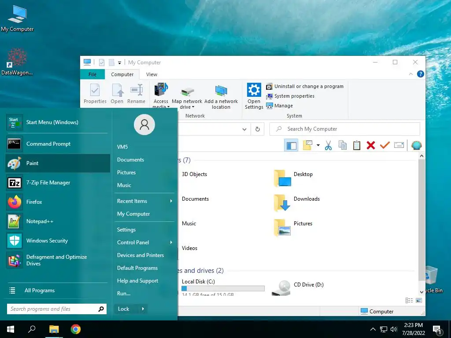The height and width of the screenshot is (338, 451).
Task: Open the help question mark icon
Action: click(421, 74)
